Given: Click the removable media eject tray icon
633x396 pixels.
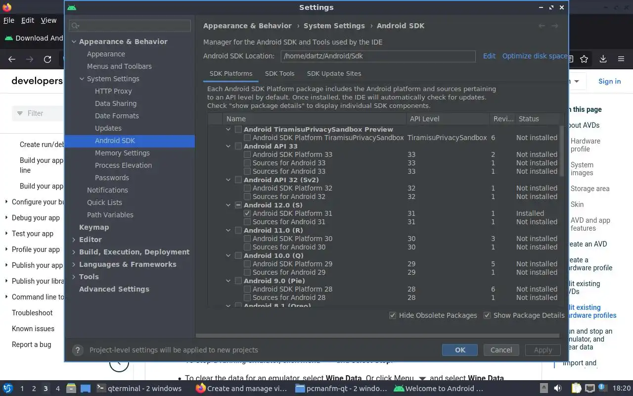Looking at the screenshot, I should [x=543, y=388].
